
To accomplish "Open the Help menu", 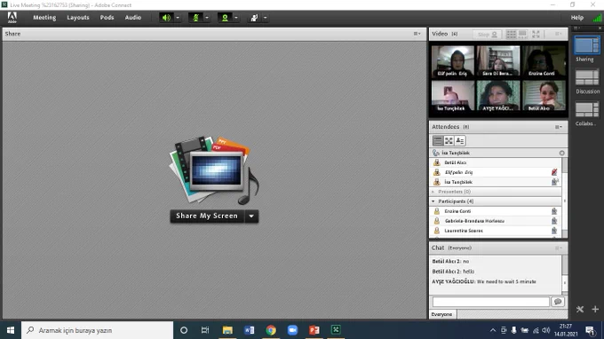I will [576, 18].
